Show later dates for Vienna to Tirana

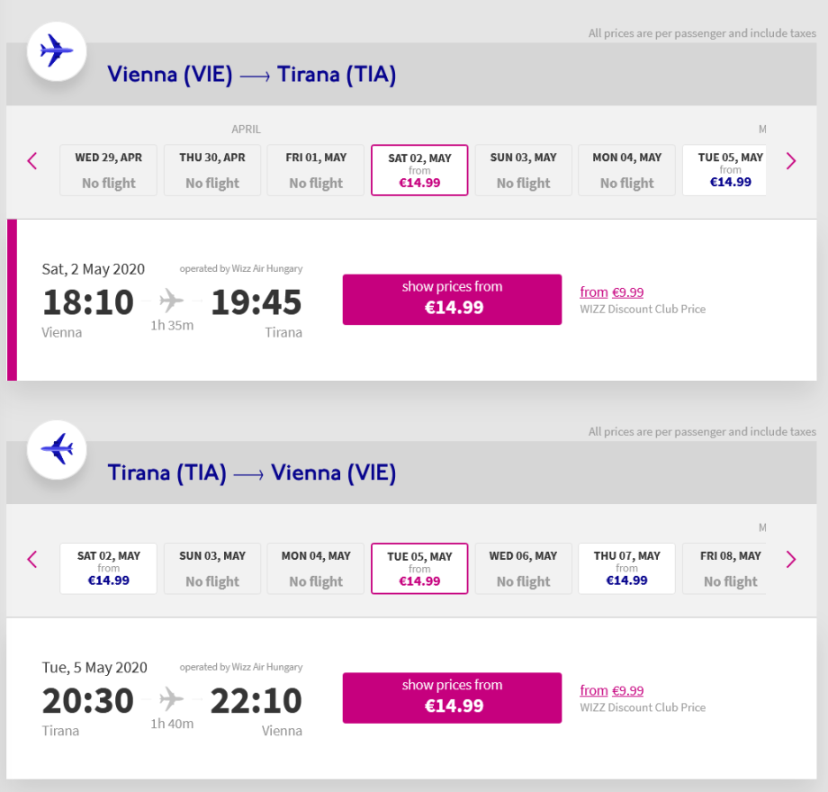[x=791, y=161]
